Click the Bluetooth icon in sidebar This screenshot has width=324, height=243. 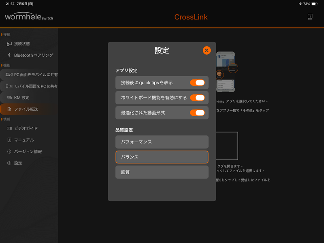(x=9, y=55)
